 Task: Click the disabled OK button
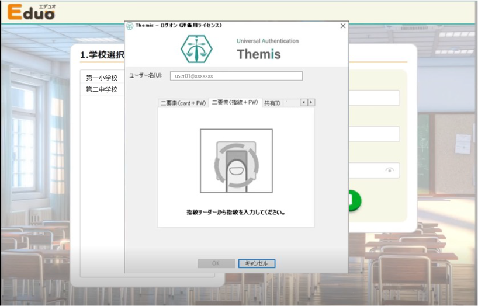(x=216, y=263)
